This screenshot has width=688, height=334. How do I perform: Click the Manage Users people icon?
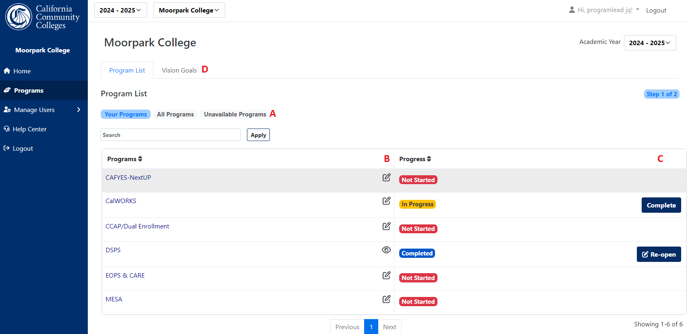tap(7, 110)
